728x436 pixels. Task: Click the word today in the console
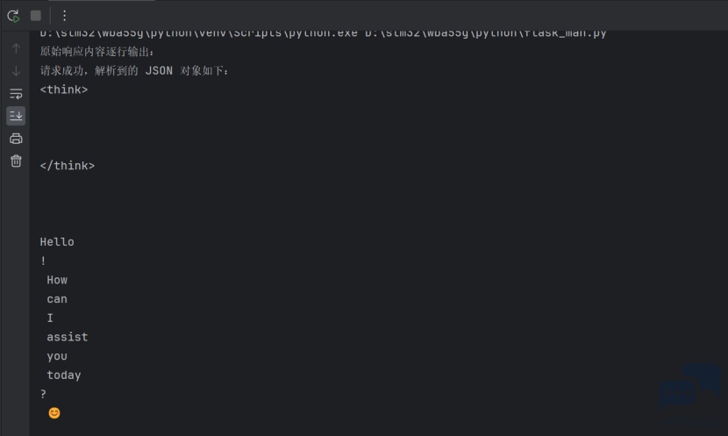(64, 375)
